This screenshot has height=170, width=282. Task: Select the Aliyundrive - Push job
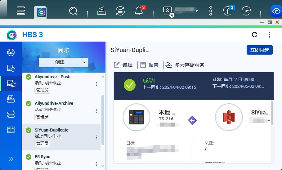pos(61,84)
